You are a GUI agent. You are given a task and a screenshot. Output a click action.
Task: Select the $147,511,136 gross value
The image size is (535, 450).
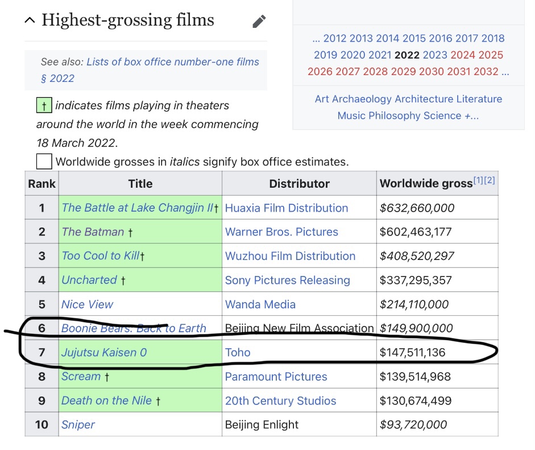pyautogui.click(x=413, y=352)
